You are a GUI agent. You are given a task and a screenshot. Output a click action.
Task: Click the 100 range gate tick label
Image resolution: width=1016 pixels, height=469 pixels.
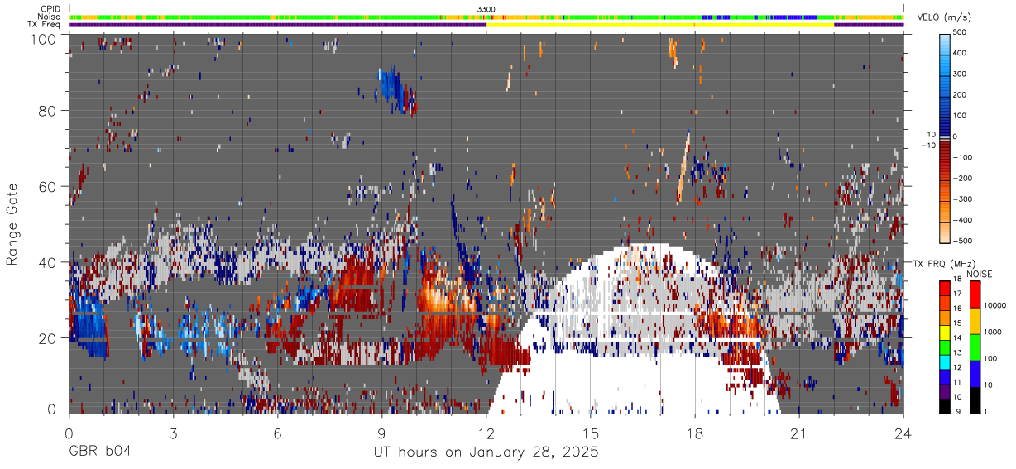coord(45,38)
